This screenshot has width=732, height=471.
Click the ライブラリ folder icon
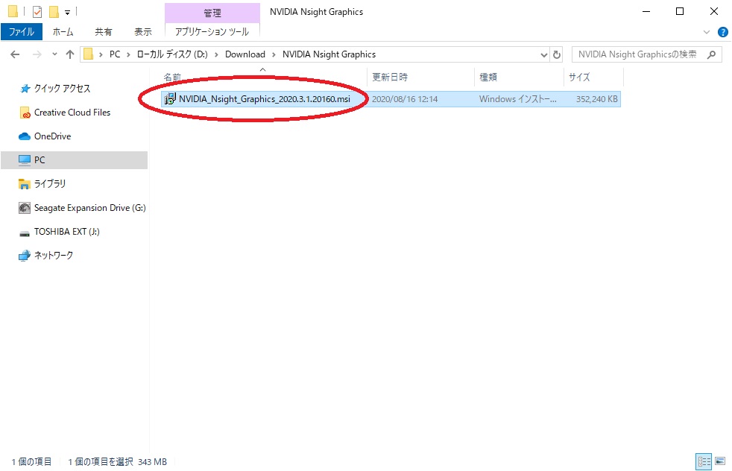pos(25,184)
